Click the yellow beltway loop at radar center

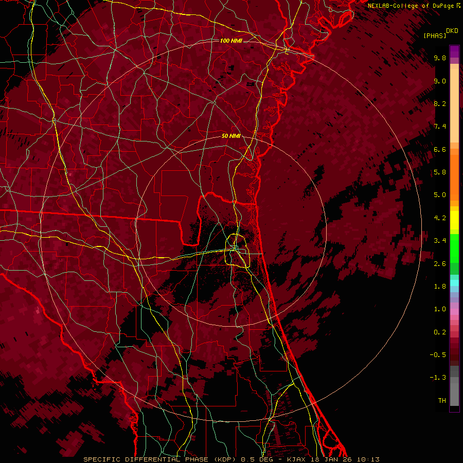(238, 251)
